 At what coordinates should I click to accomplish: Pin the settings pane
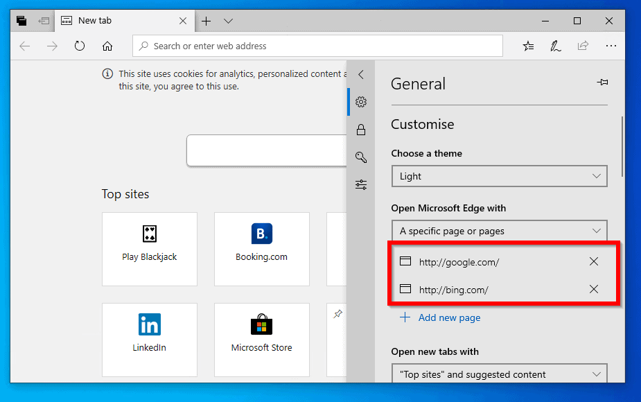point(602,82)
